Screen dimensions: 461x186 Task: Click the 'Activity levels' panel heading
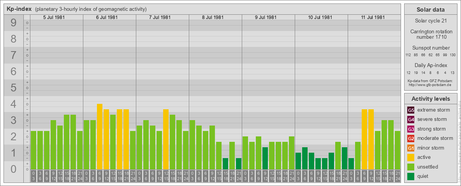[x=430, y=99]
